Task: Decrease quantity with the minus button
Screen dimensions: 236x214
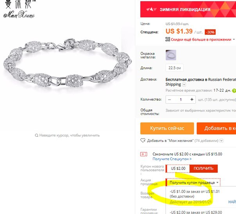Action: pos(170,99)
